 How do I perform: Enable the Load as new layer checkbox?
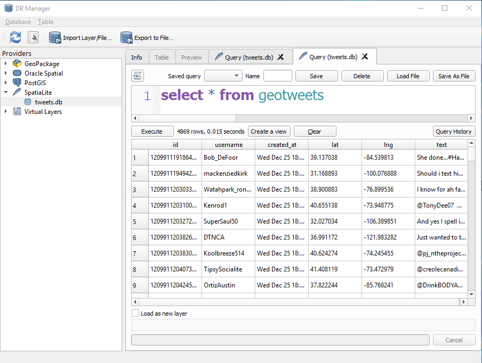tap(135, 313)
